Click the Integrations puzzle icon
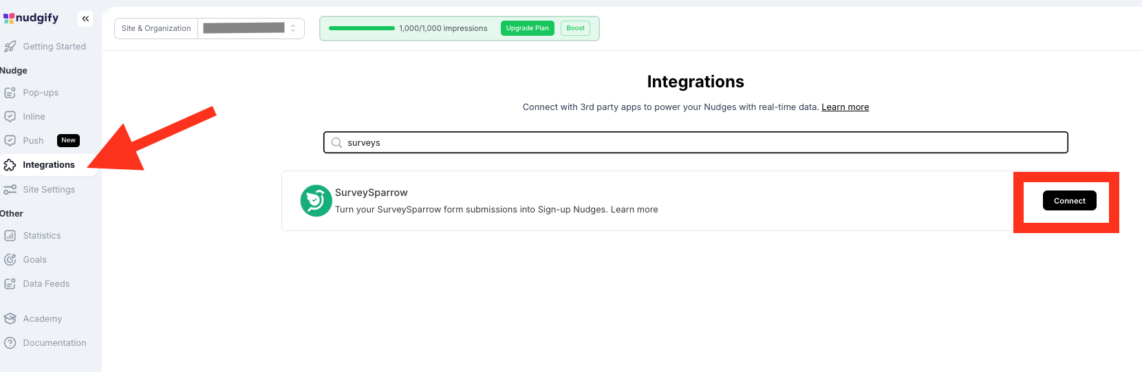Screen dimensions: 1142x372 (10, 165)
